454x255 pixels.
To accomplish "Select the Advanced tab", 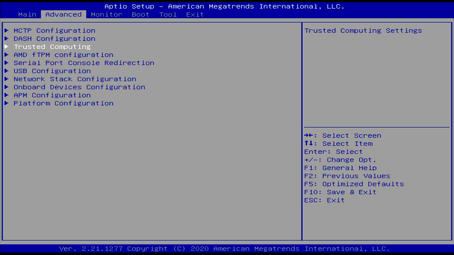I will coord(64,15).
